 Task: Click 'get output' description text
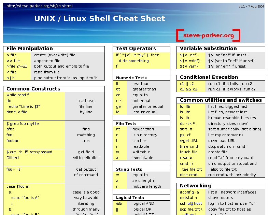point(86,169)
